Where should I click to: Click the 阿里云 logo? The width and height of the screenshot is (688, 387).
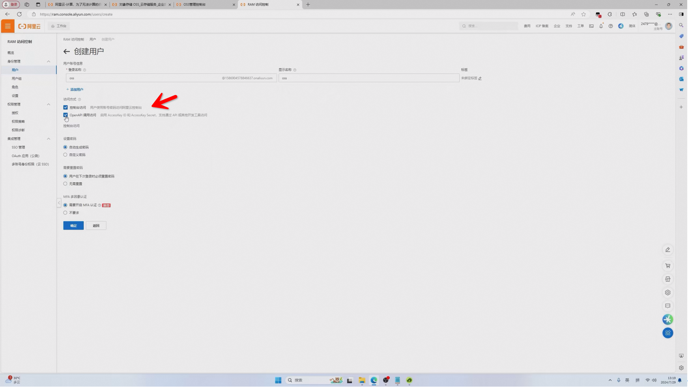[x=30, y=26]
